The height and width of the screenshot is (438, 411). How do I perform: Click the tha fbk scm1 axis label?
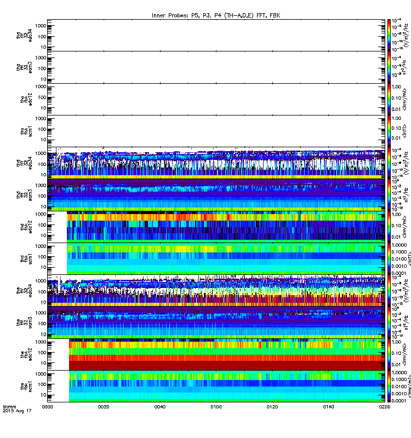point(26,131)
